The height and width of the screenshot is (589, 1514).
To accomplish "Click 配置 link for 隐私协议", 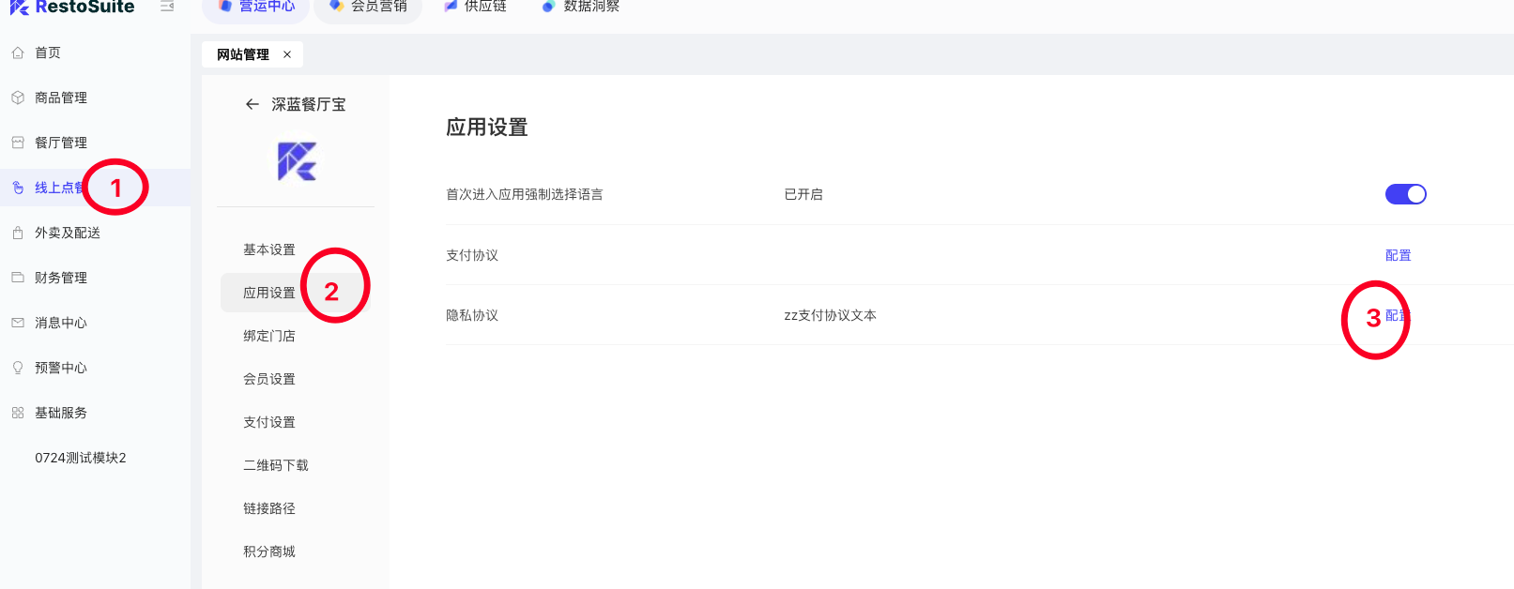I will point(1398,315).
